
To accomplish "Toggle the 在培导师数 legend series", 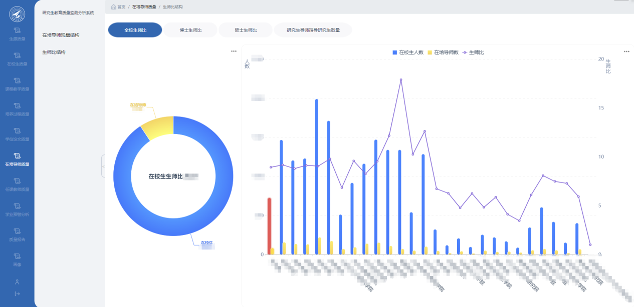I will 443,52.
